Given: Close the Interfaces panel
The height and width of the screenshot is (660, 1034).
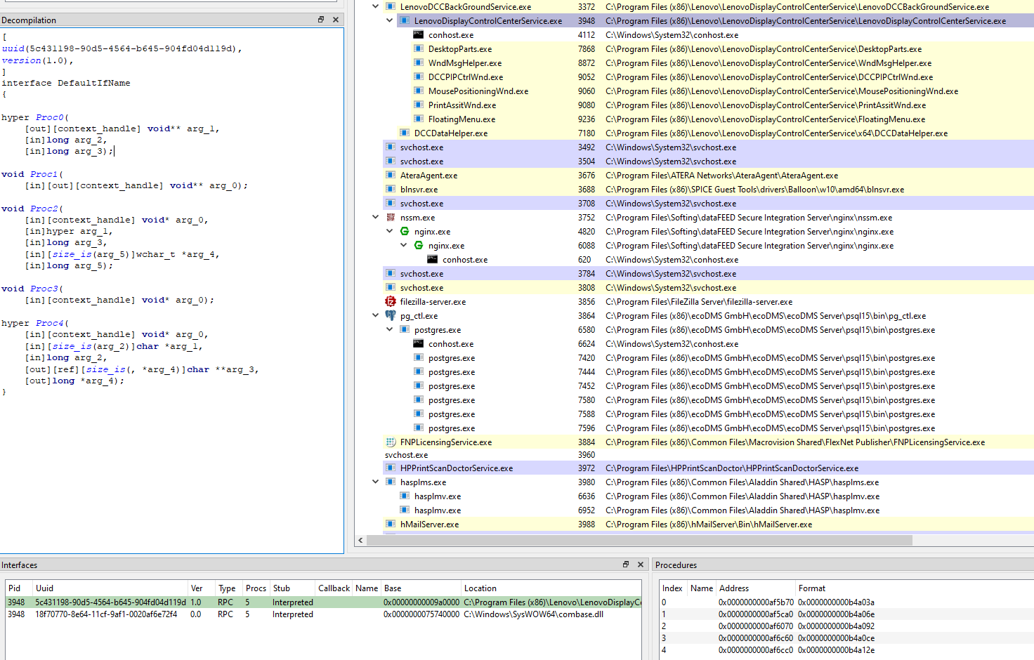Looking at the screenshot, I should (x=639, y=565).
